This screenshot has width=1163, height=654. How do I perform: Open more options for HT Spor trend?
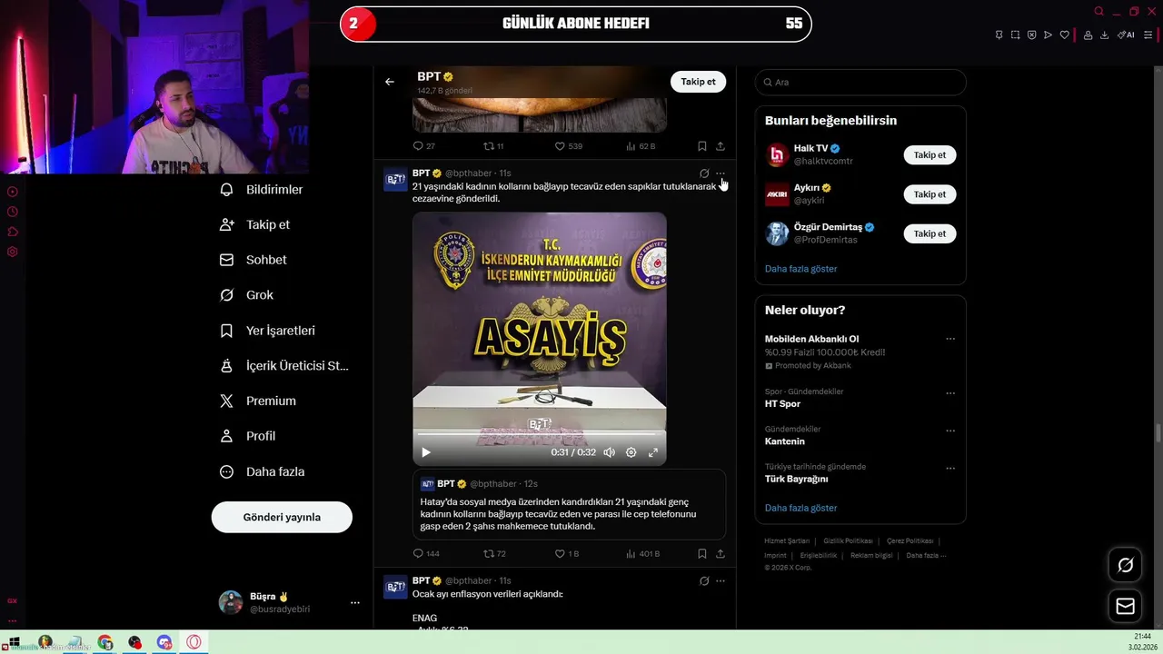(950, 393)
